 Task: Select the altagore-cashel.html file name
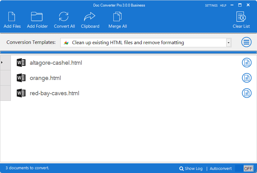(x=56, y=63)
